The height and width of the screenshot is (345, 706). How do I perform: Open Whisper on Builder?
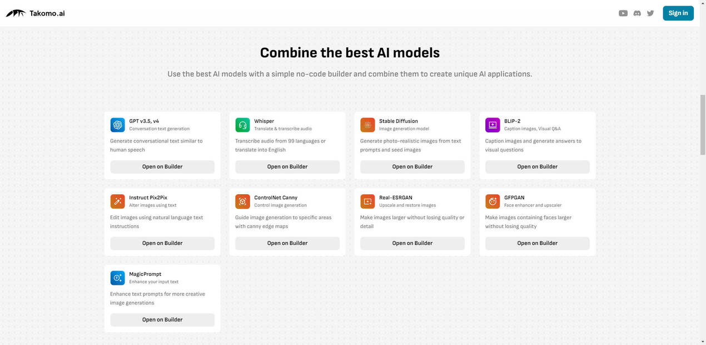coord(287,166)
